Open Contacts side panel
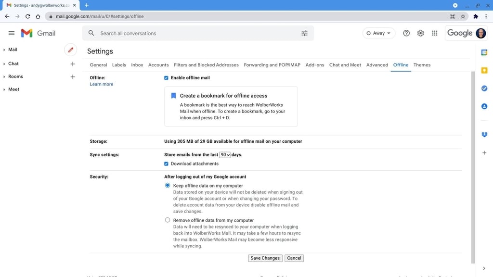This screenshot has height=277, width=493. point(484,106)
